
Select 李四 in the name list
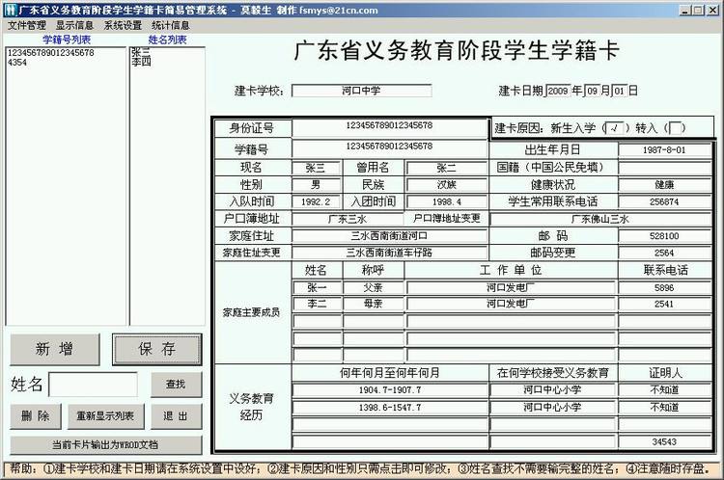tap(141, 62)
